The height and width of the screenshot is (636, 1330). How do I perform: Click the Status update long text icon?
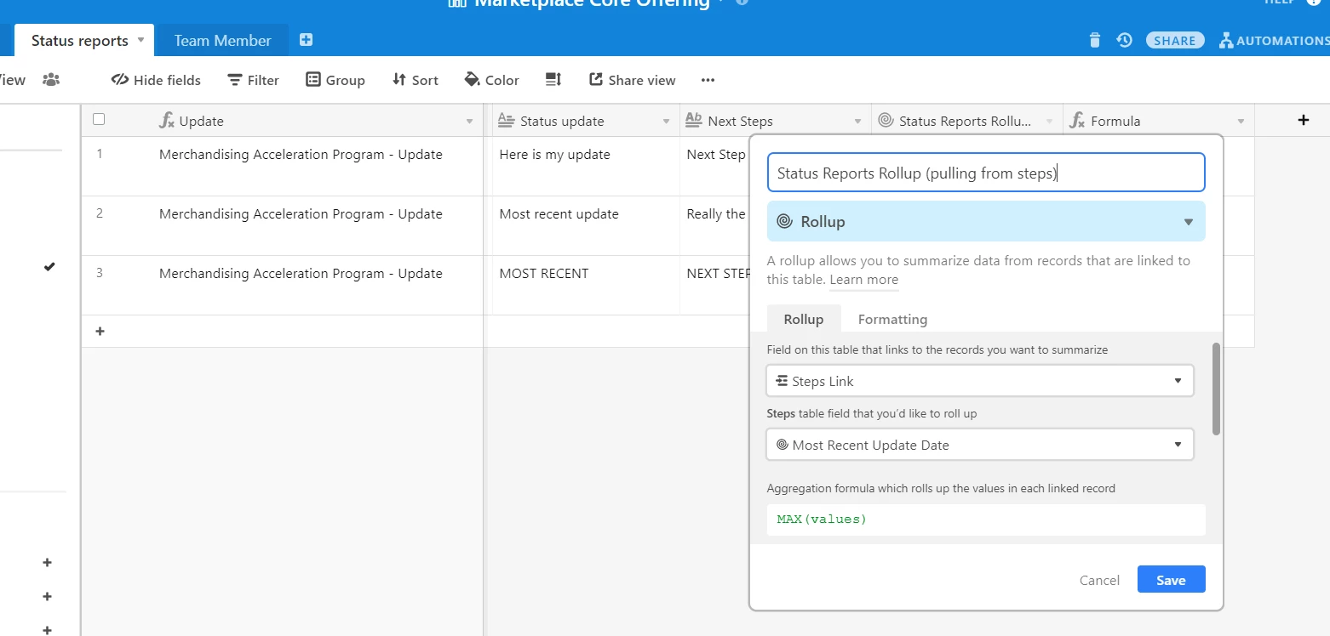[506, 120]
